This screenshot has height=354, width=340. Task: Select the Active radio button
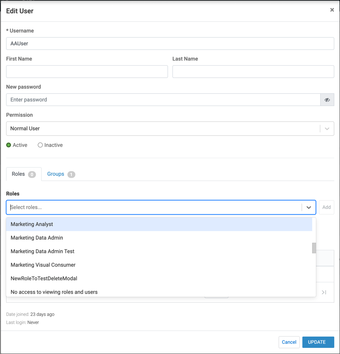pos(9,145)
